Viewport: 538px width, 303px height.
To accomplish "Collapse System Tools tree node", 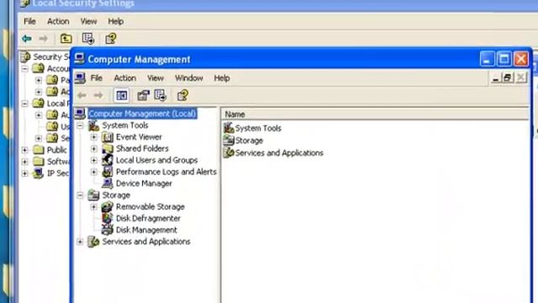I will (x=80, y=125).
